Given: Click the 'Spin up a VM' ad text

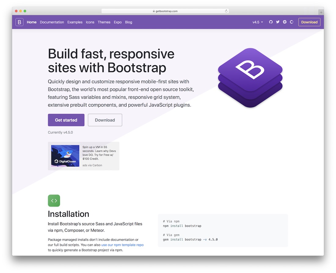Looking at the screenshot, I should 99,153.
